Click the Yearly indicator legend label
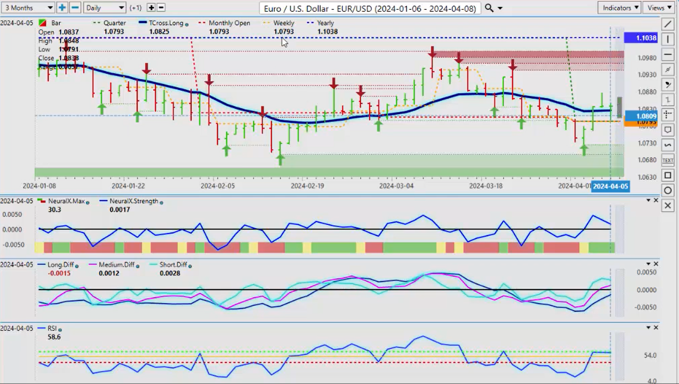The height and width of the screenshot is (384, 679). click(325, 23)
